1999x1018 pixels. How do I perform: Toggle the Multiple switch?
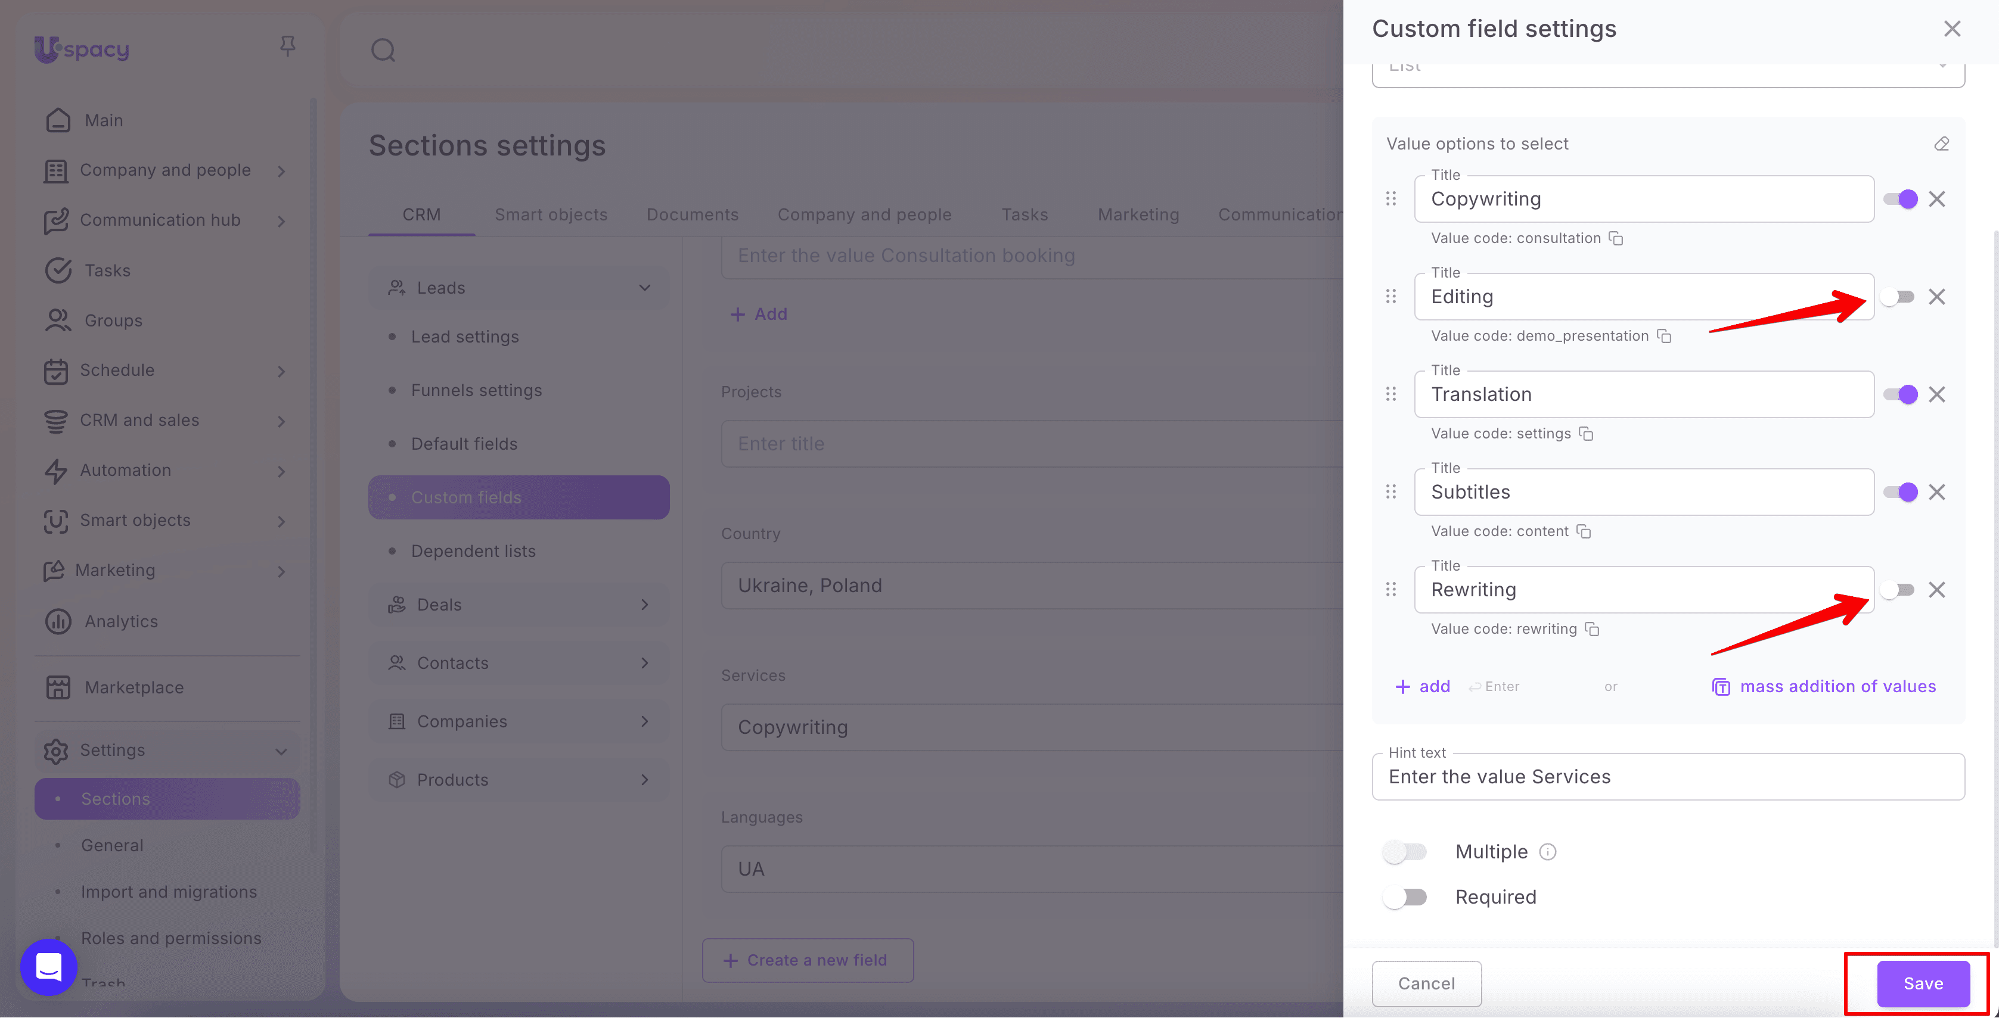[1405, 852]
